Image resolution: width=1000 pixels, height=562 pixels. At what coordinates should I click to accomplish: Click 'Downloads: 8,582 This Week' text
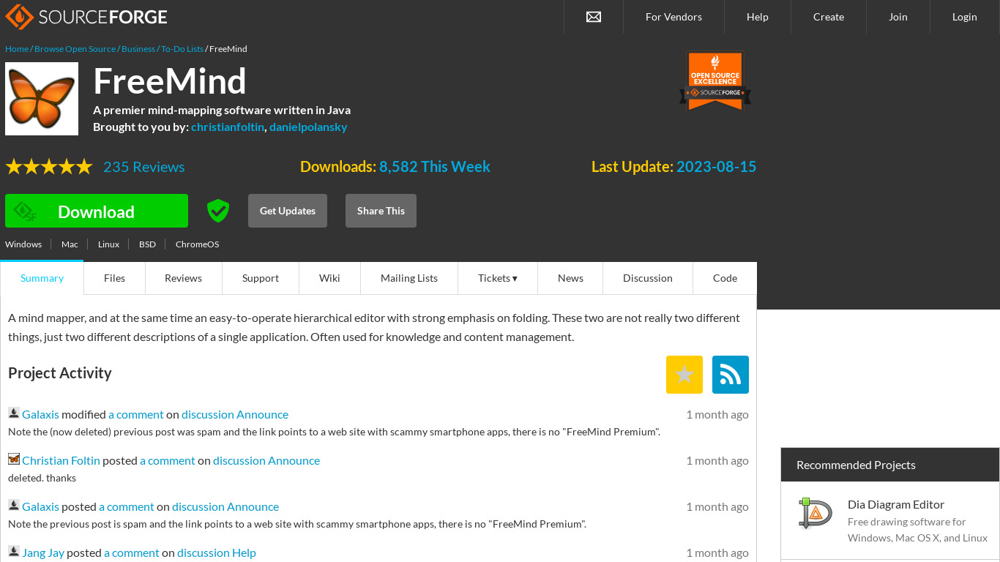tap(395, 167)
